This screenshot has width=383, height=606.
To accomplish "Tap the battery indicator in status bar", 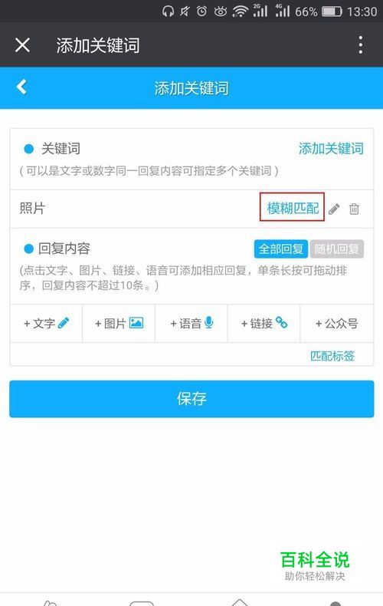I will point(332,12).
